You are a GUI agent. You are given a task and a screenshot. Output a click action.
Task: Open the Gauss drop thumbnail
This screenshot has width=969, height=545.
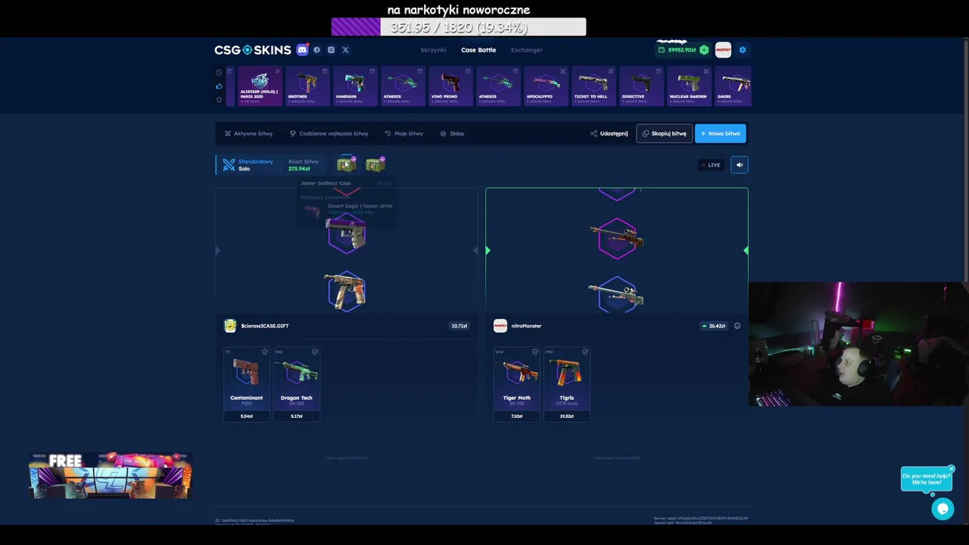click(x=733, y=86)
